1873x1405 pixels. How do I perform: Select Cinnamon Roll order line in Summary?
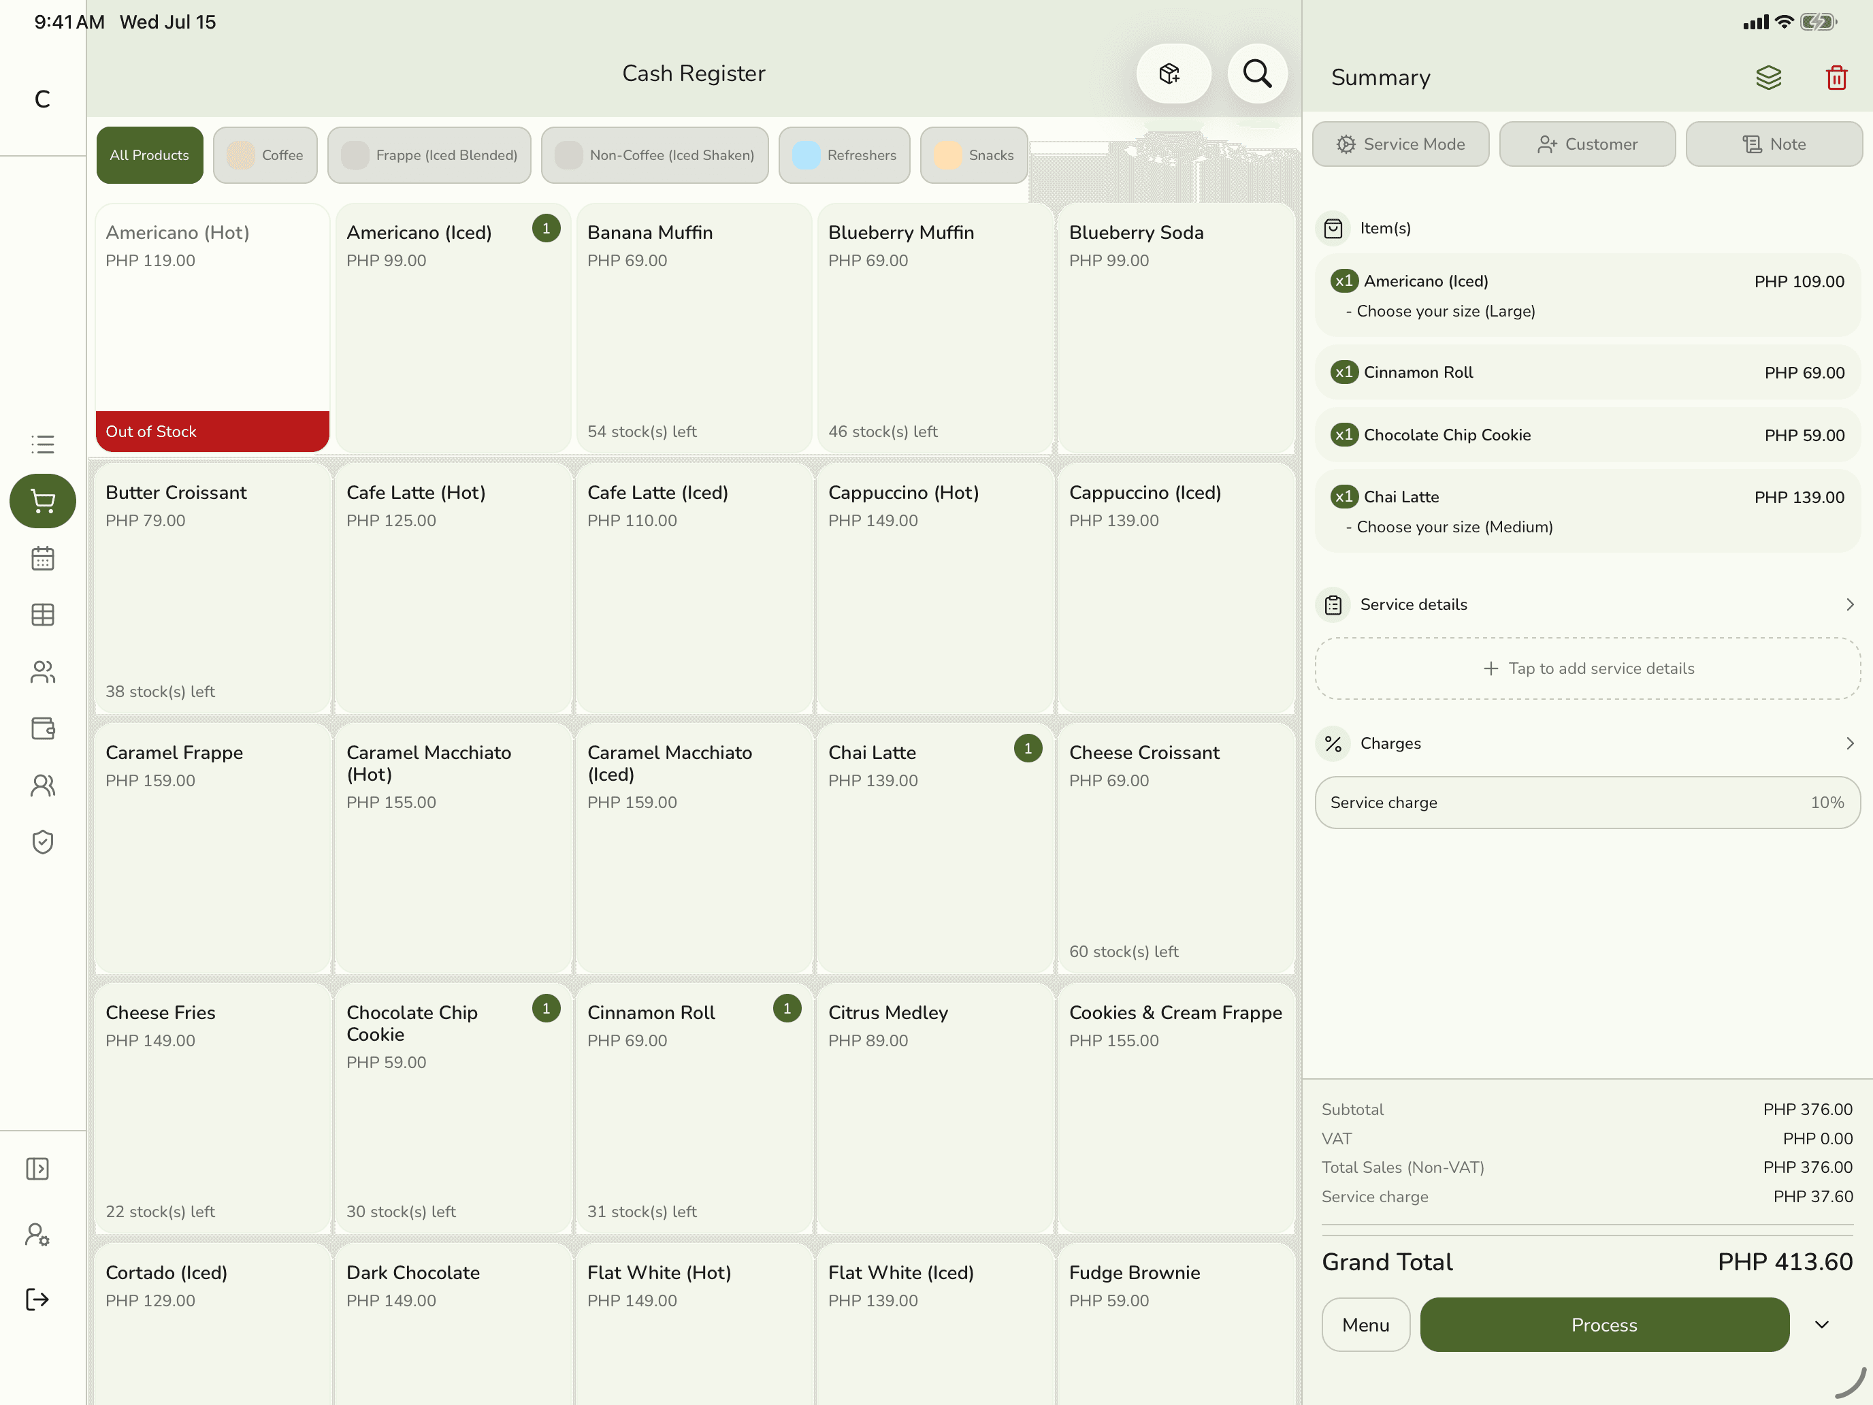tap(1586, 372)
